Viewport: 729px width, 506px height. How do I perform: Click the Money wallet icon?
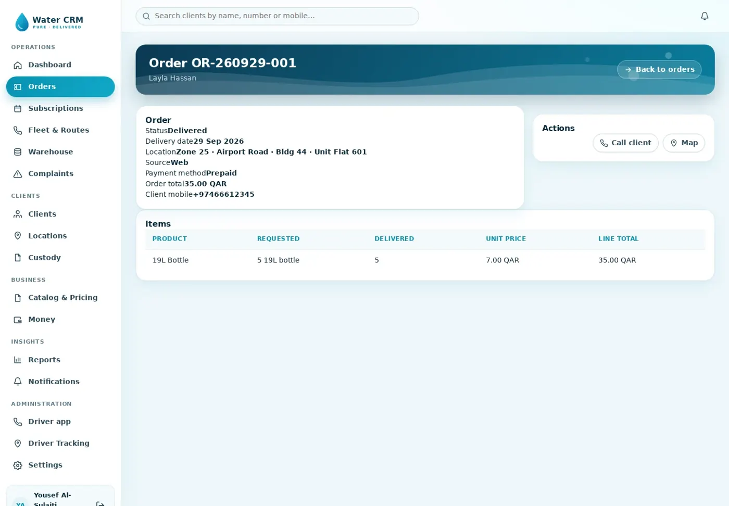coord(18,320)
